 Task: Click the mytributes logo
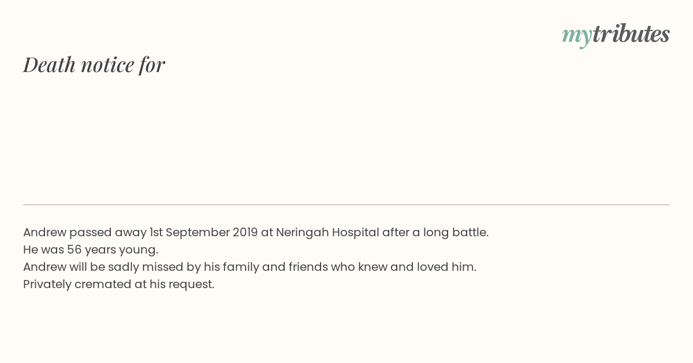click(616, 35)
